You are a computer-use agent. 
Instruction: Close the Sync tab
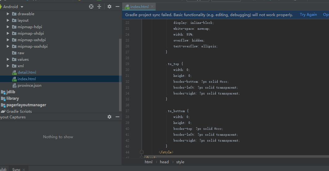(x=24, y=169)
